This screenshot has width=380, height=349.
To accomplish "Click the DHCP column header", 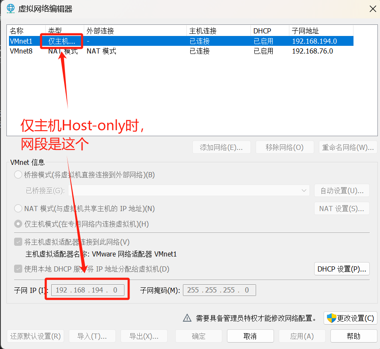I will (x=270, y=30).
